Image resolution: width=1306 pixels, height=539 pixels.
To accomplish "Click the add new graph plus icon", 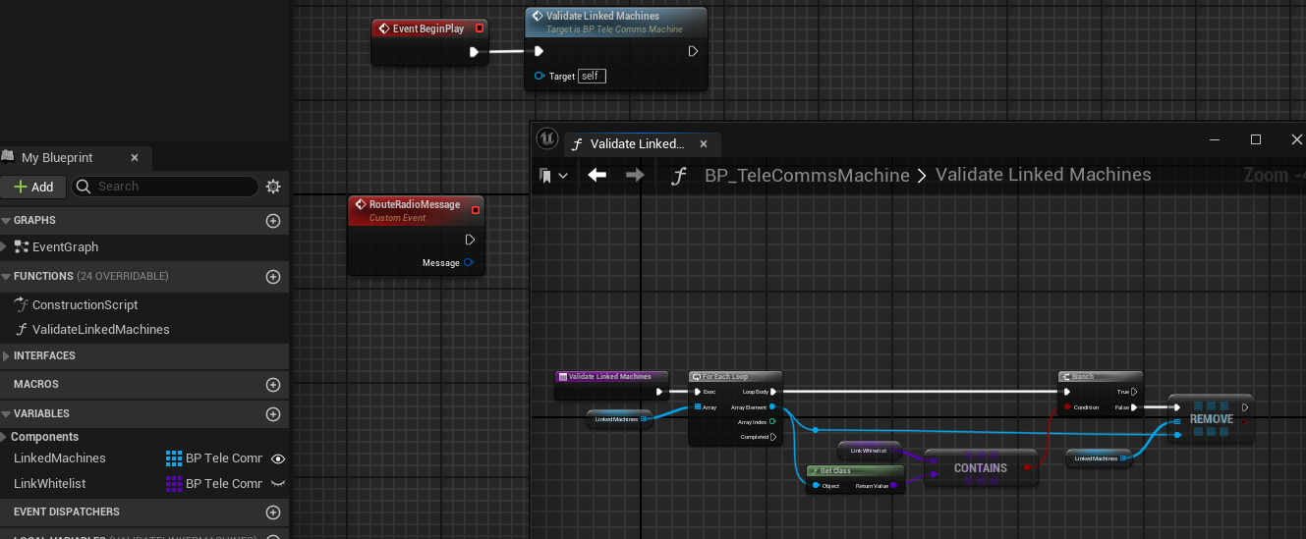I will 273,221.
